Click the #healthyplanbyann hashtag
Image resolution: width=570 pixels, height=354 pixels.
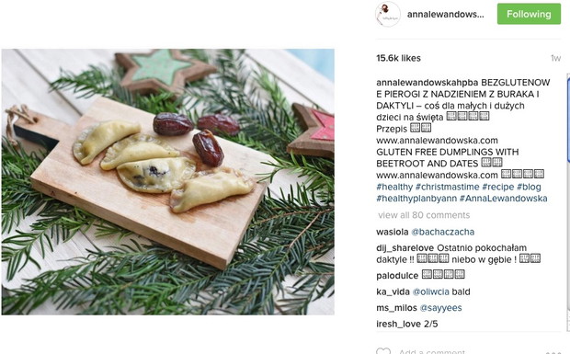416,199
